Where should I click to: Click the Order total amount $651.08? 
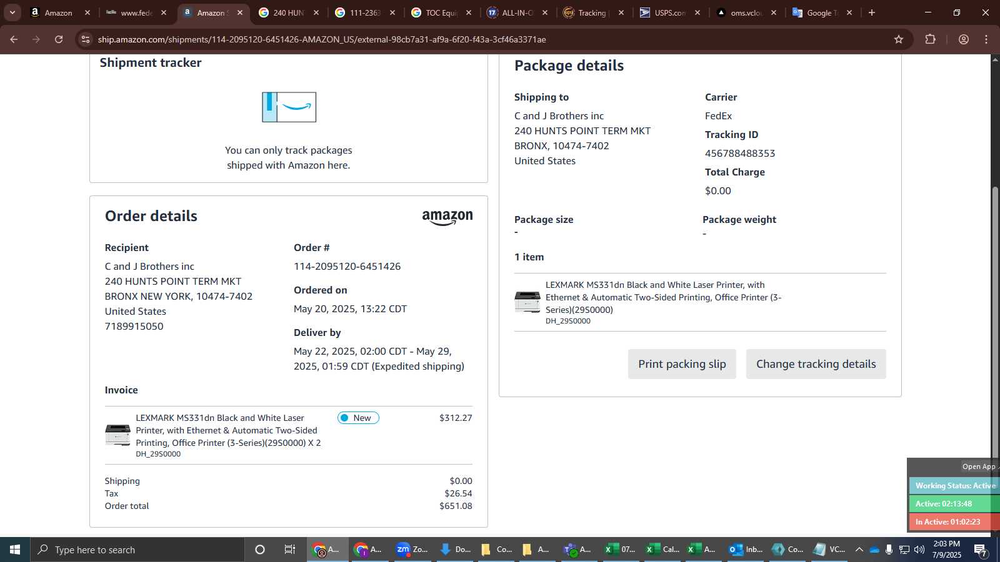click(456, 506)
